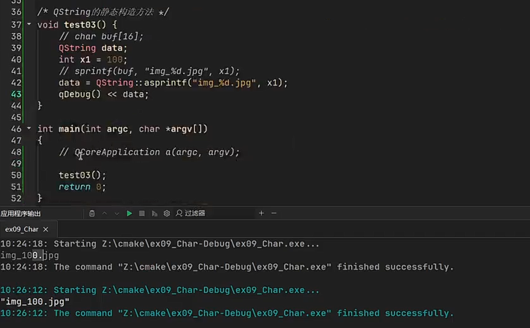Select the ex09_Char output tab
Image resolution: width=530 pixels, height=328 pixels.
22,229
